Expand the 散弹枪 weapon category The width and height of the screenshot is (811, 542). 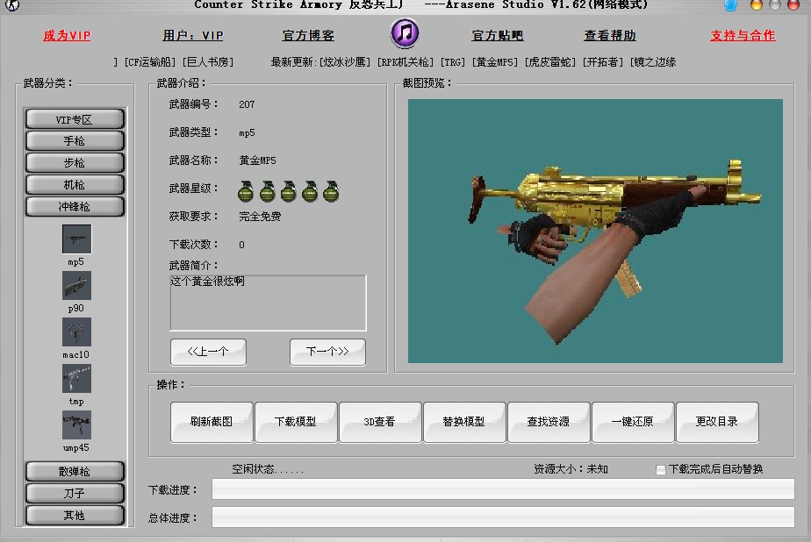coord(75,471)
